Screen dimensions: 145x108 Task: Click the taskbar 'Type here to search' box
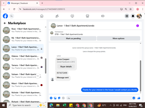click(x=27, y=105)
